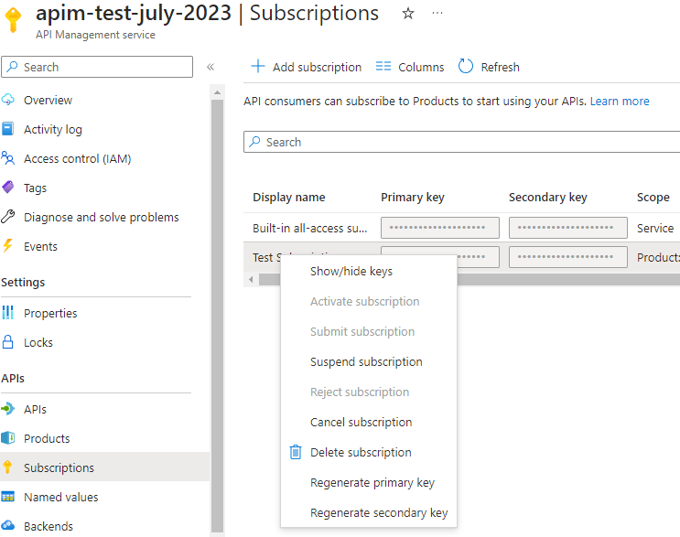Click the sidebar vertical scrollbar thumb
Screen dimensions: 680x537
[217, 316]
